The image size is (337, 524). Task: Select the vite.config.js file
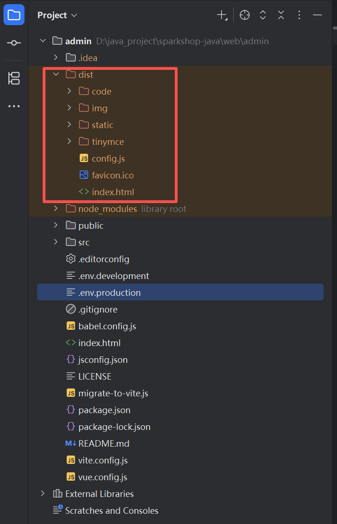[x=103, y=460]
